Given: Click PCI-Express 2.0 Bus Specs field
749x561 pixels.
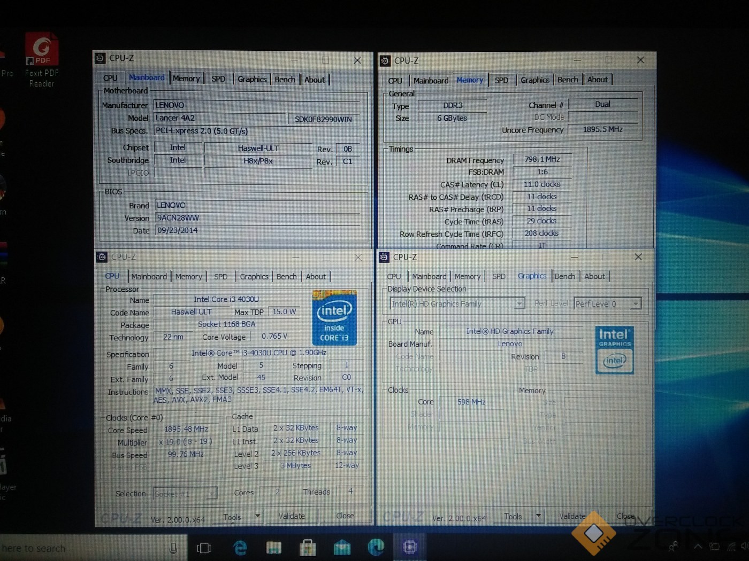Looking at the screenshot, I should tap(257, 131).
